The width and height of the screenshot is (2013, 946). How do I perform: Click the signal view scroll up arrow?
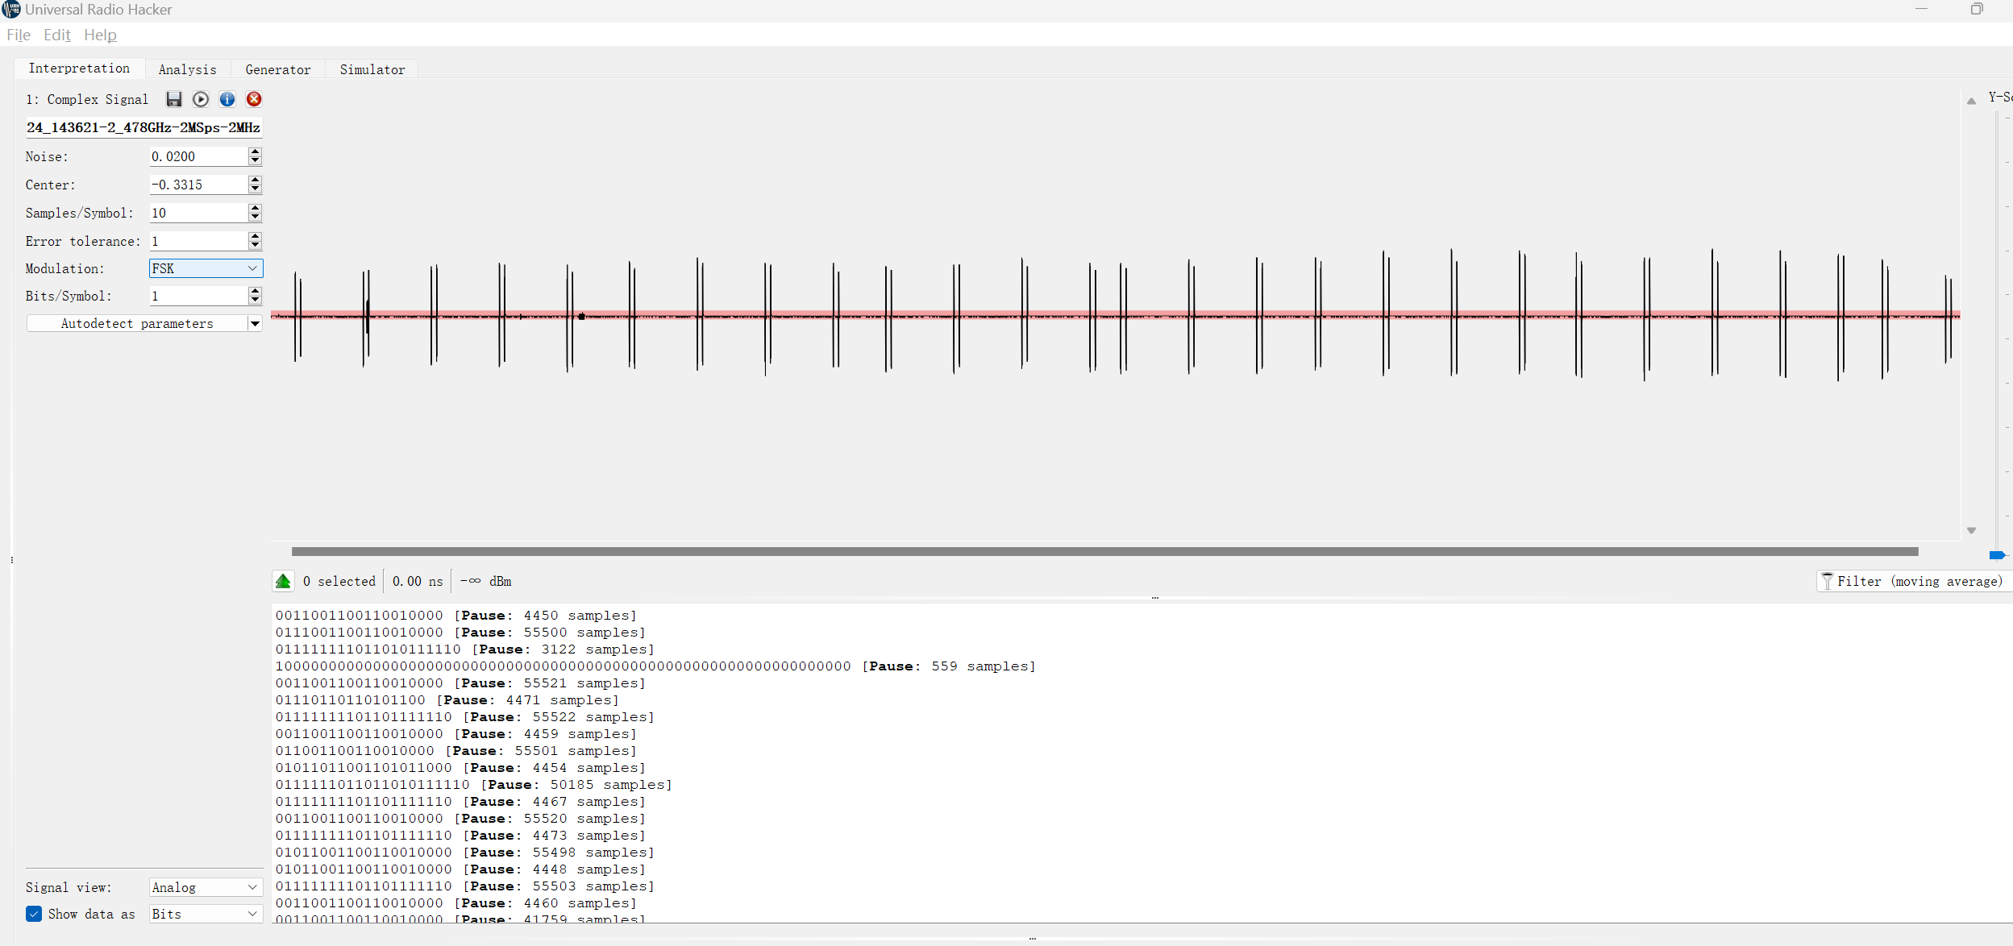[x=1971, y=101]
